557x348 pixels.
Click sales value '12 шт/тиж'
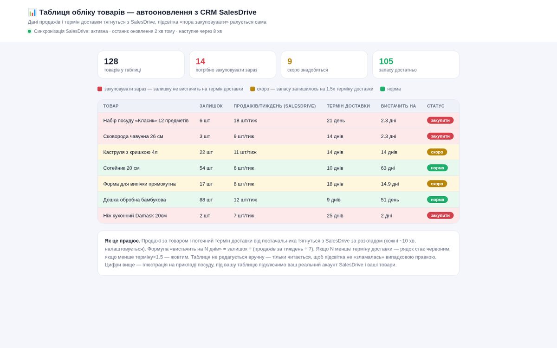tap(245, 200)
